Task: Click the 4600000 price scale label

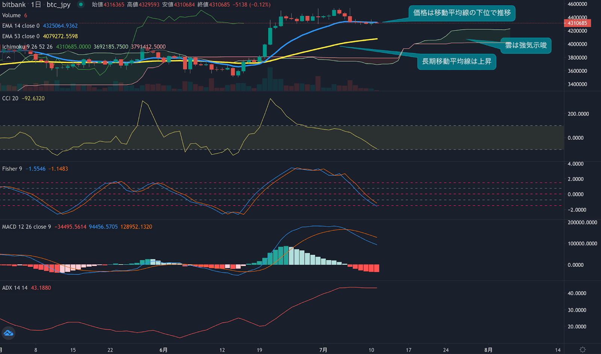Action: pos(577,4)
